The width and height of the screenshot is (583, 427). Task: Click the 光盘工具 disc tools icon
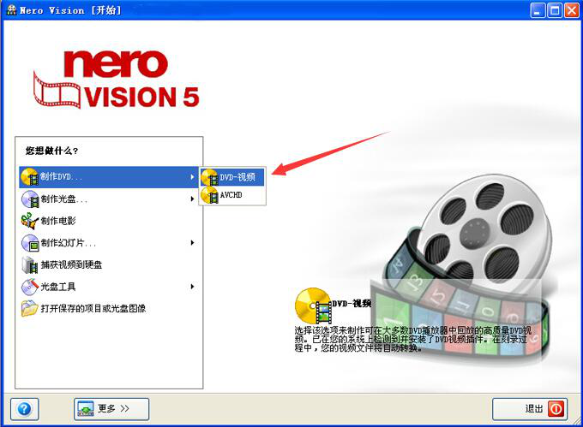tap(30, 287)
